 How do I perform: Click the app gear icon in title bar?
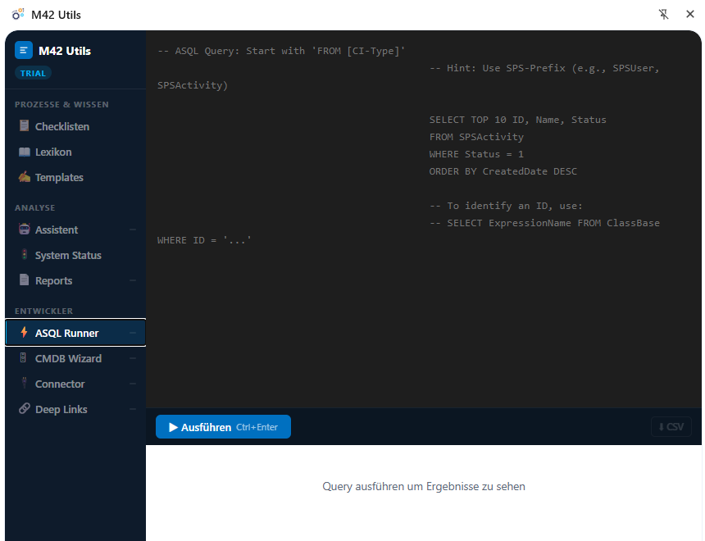tap(17, 15)
